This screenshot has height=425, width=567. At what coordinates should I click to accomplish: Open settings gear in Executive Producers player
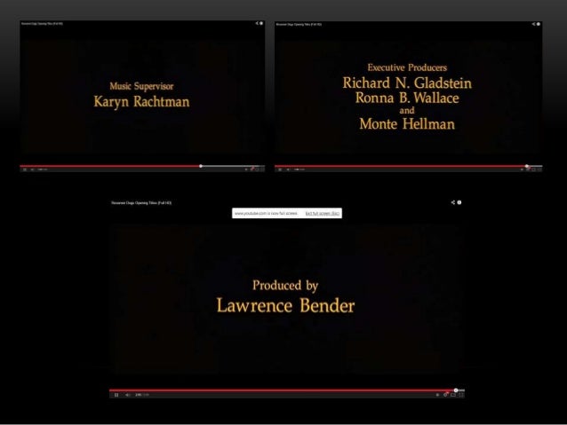click(x=528, y=169)
